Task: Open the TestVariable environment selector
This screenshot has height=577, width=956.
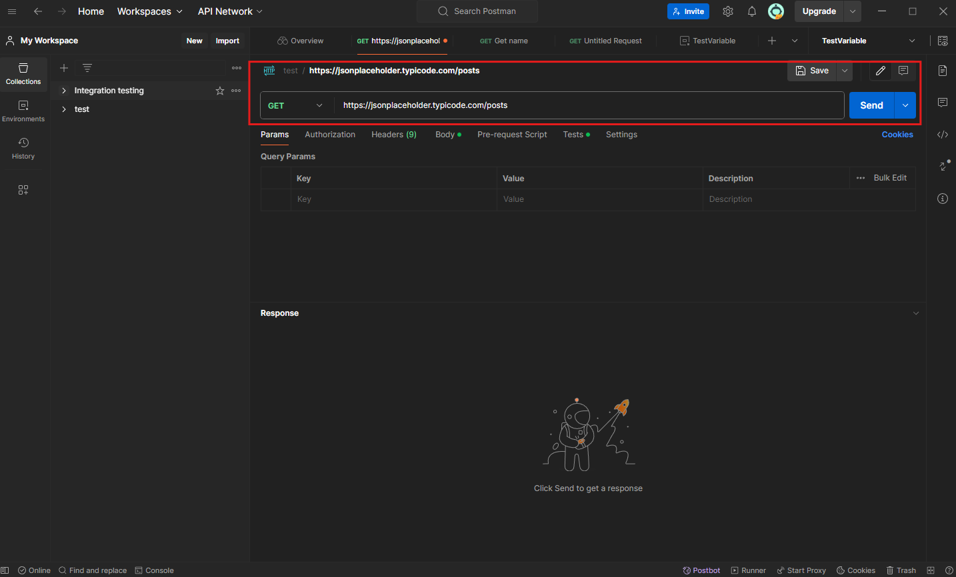Action: (868, 41)
